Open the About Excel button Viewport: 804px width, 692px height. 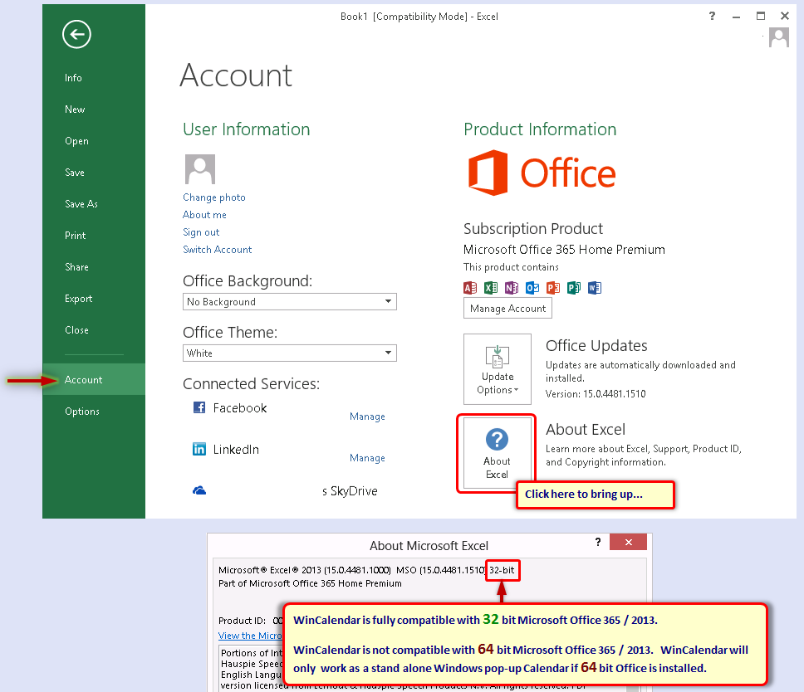click(497, 453)
